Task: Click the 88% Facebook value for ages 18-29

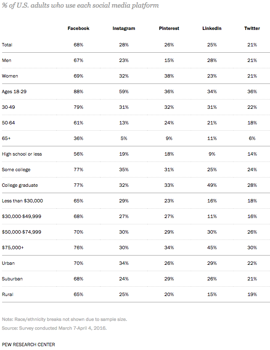Action: (78, 92)
